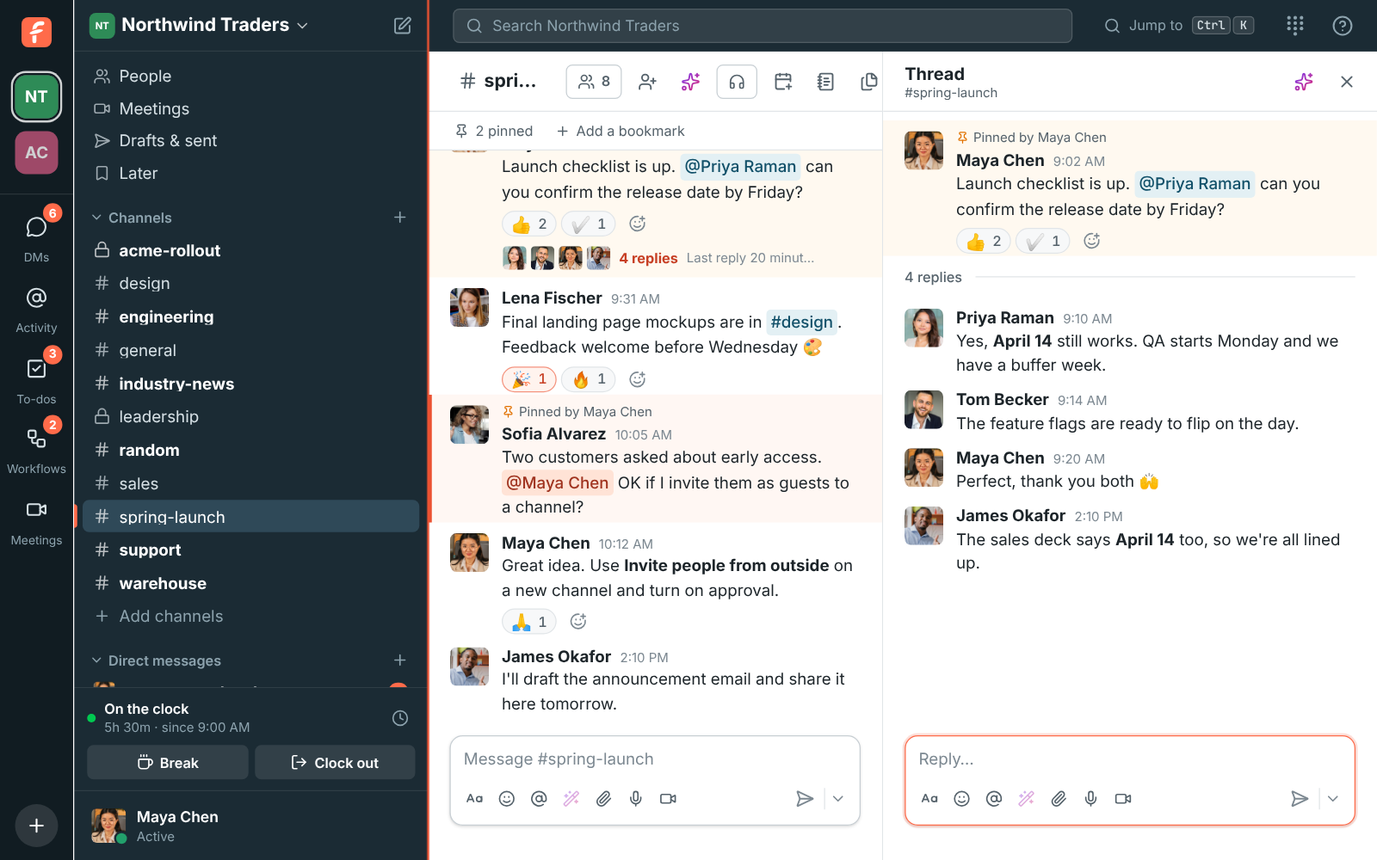Record video clip in thread reply box

tap(1123, 799)
